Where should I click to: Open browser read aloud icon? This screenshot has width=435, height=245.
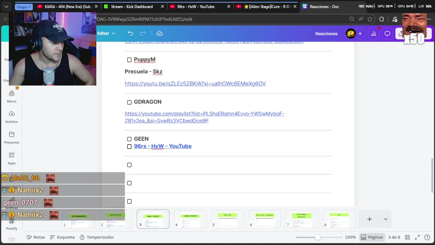click(361, 19)
